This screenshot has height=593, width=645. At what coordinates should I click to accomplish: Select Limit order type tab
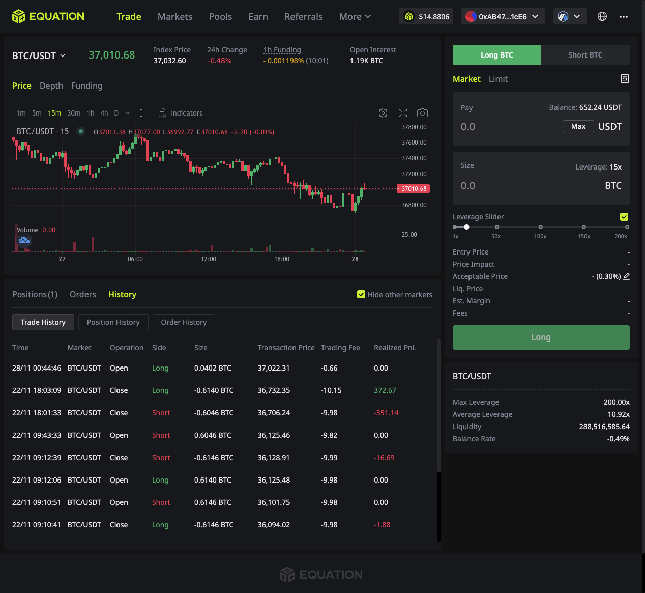[x=498, y=79]
